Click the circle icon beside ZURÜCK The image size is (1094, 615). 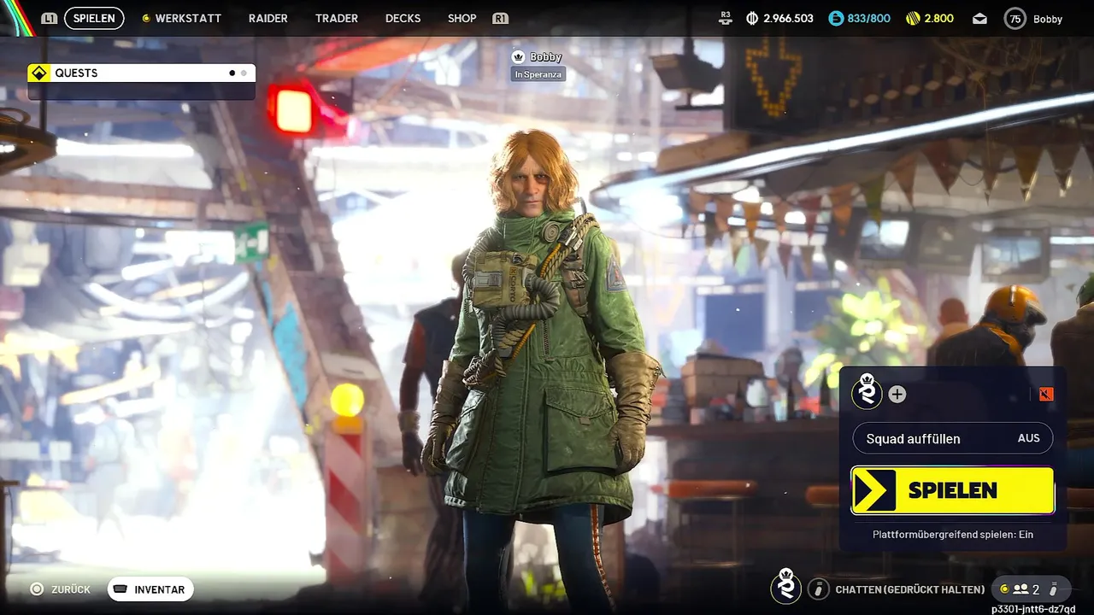coord(37,589)
